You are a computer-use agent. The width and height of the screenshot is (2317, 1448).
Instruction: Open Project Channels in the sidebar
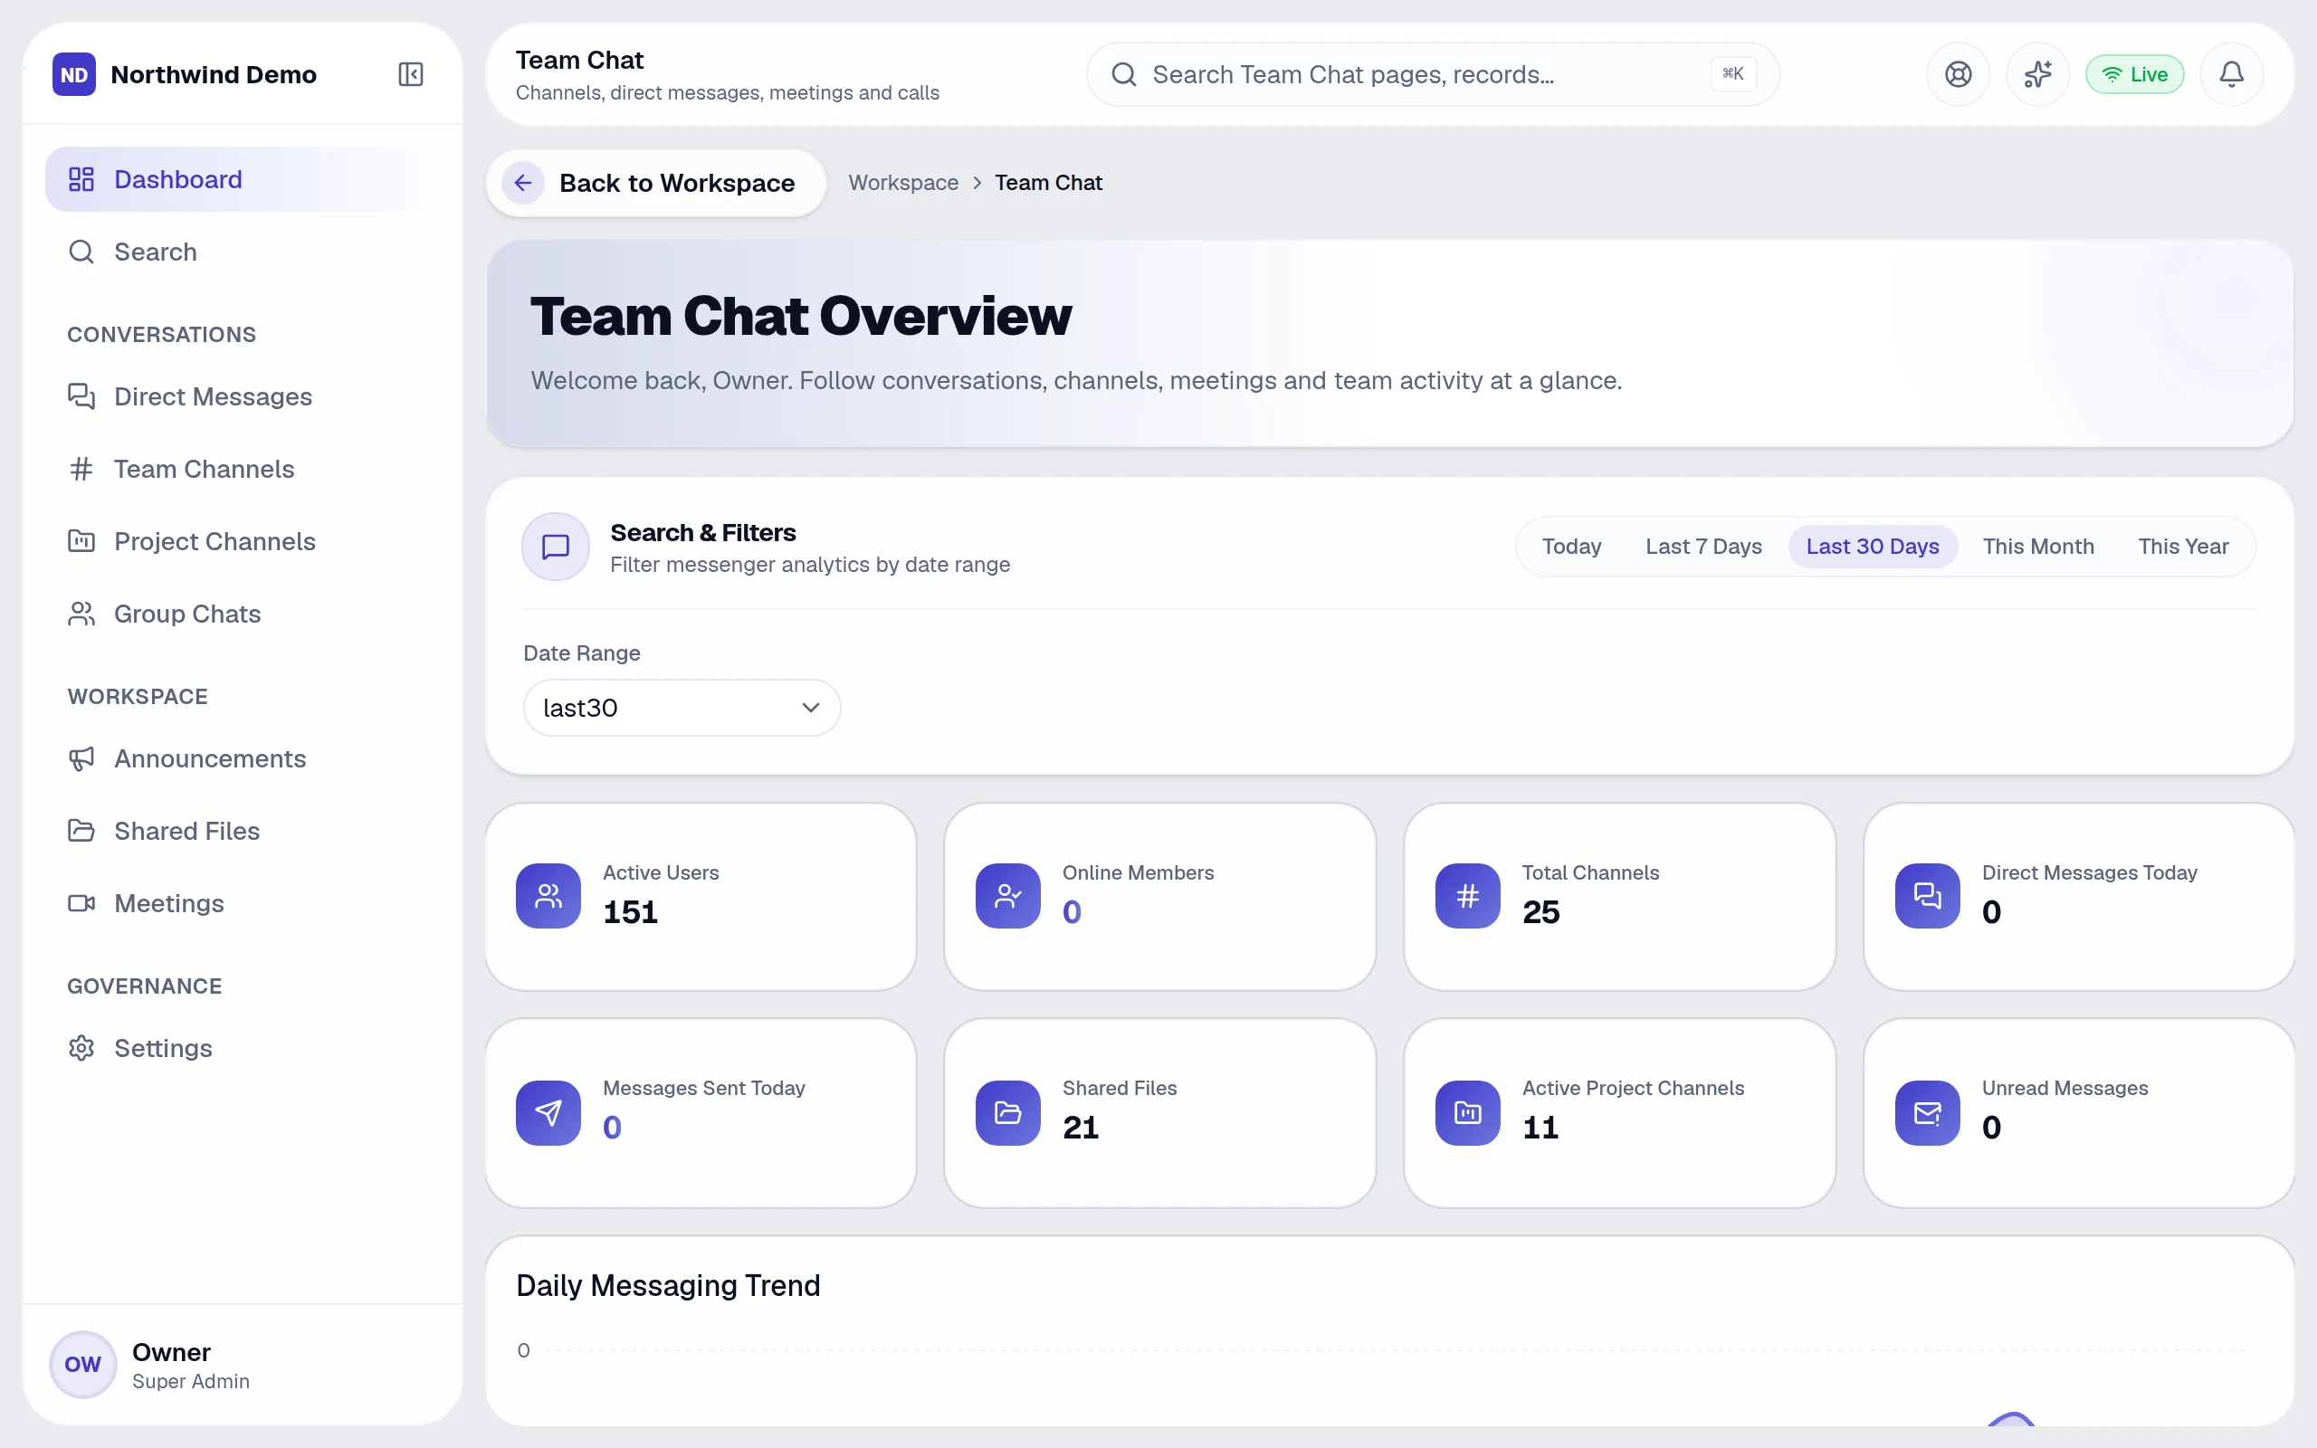click(244, 541)
